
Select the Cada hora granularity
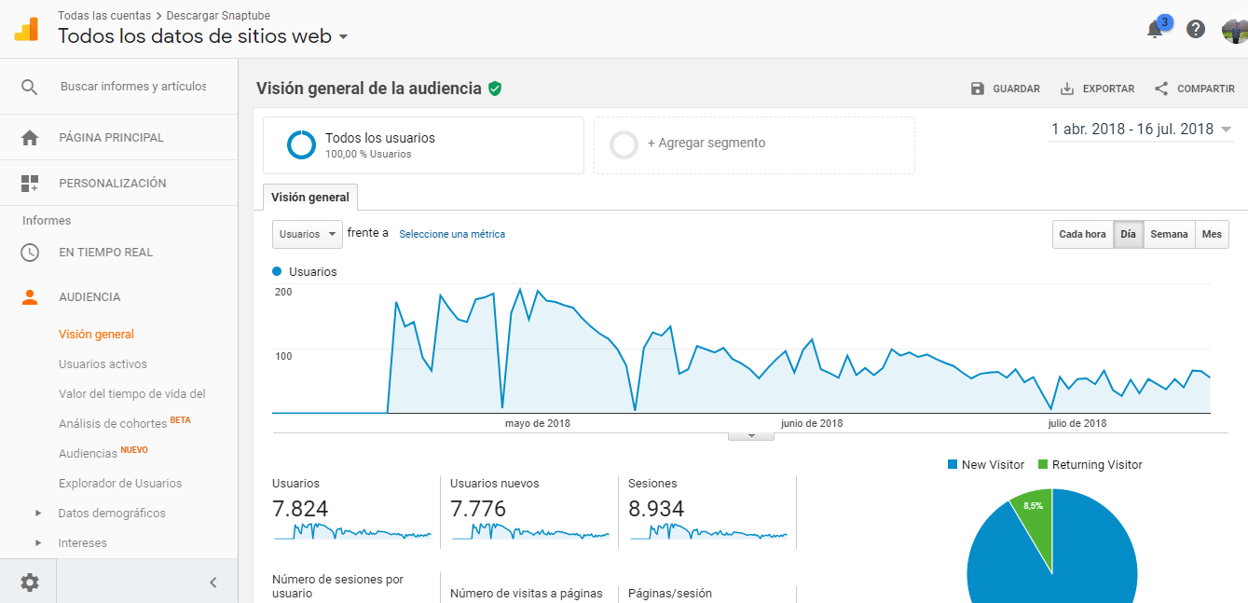coord(1082,235)
